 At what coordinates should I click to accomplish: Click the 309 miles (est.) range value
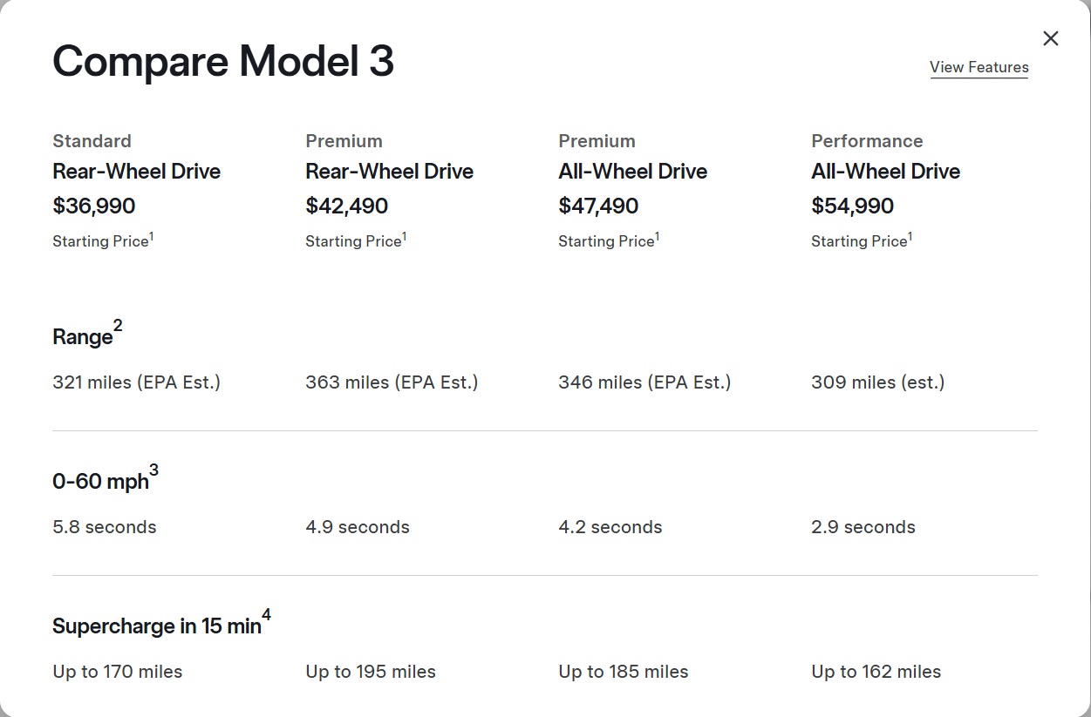tap(877, 382)
